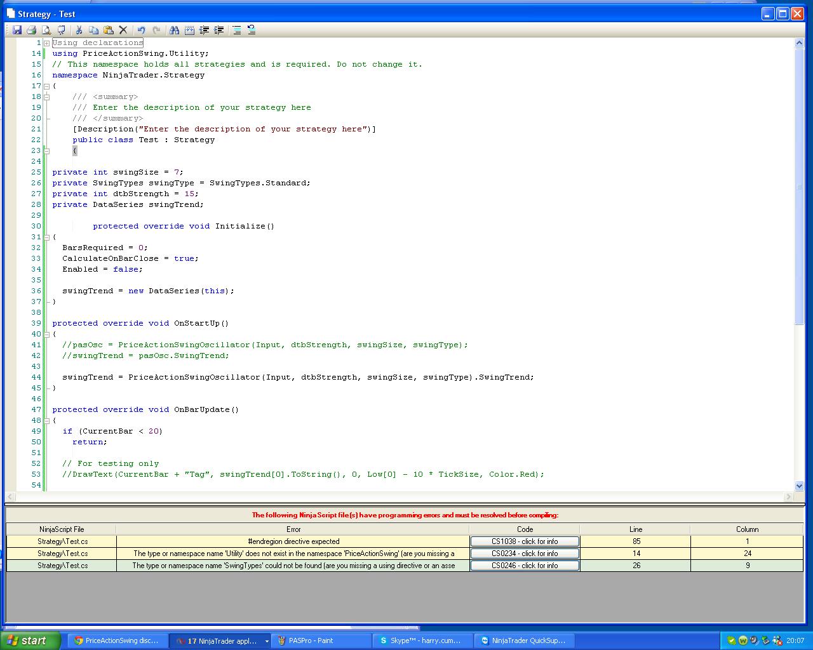The width and height of the screenshot is (813, 650).
Task: Collapse the OnBarUpdate method at line 48
Action: (46, 421)
